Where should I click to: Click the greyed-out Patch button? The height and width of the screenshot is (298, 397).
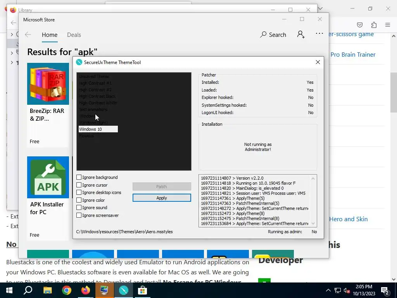(x=162, y=187)
